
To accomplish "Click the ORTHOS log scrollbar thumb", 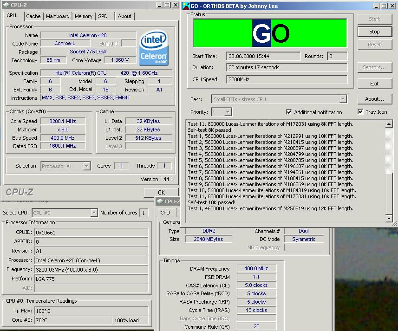I will (x=389, y=194).
